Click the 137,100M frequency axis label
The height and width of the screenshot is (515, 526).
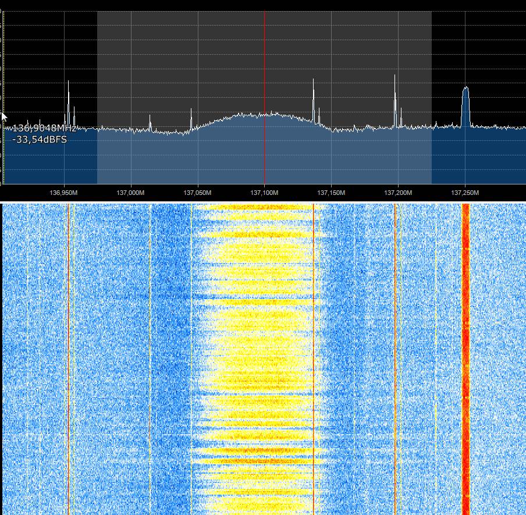264,193
